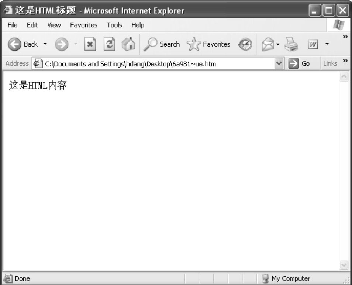
Task: Open the Help menu
Action: coord(138,25)
